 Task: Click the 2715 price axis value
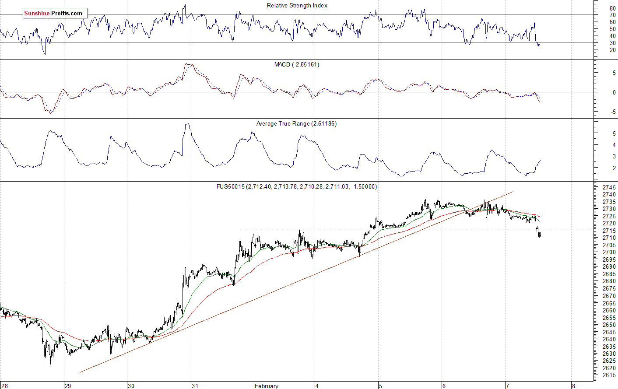[609, 231]
